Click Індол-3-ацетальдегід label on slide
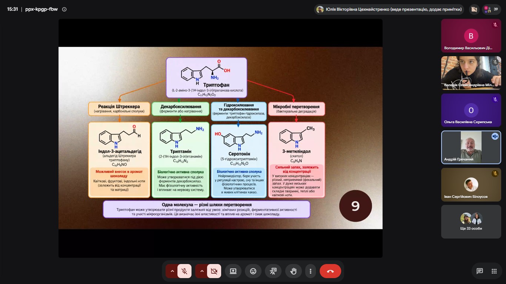Viewport: 506px width, 284px height. coord(120,151)
